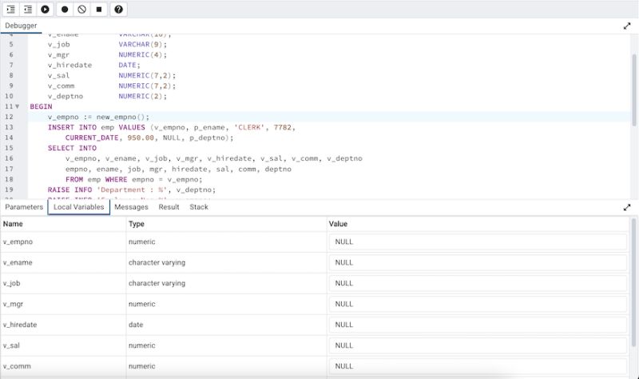Select the v_hiredate name cell
This screenshot has width=639, height=379.
coord(63,325)
